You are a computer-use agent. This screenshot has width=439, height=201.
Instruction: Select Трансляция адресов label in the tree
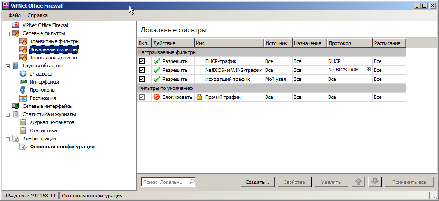click(x=53, y=58)
